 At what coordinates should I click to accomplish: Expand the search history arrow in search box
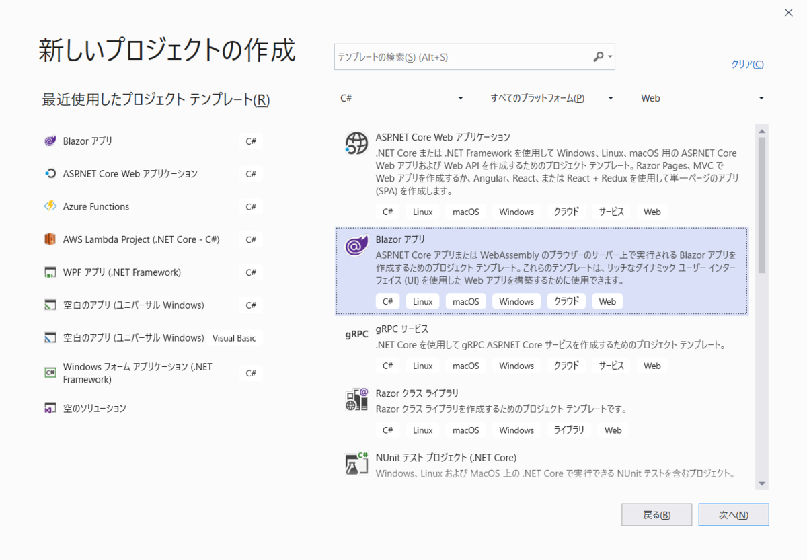click(610, 57)
